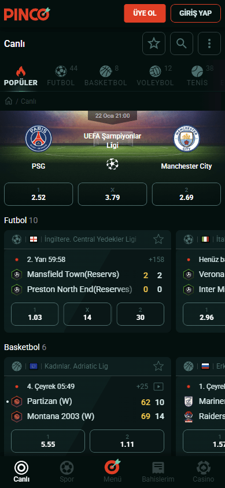The height and width of the screenshot is (488, 225).
Task: Open the Casino chip icon
Action: [204, 472]
